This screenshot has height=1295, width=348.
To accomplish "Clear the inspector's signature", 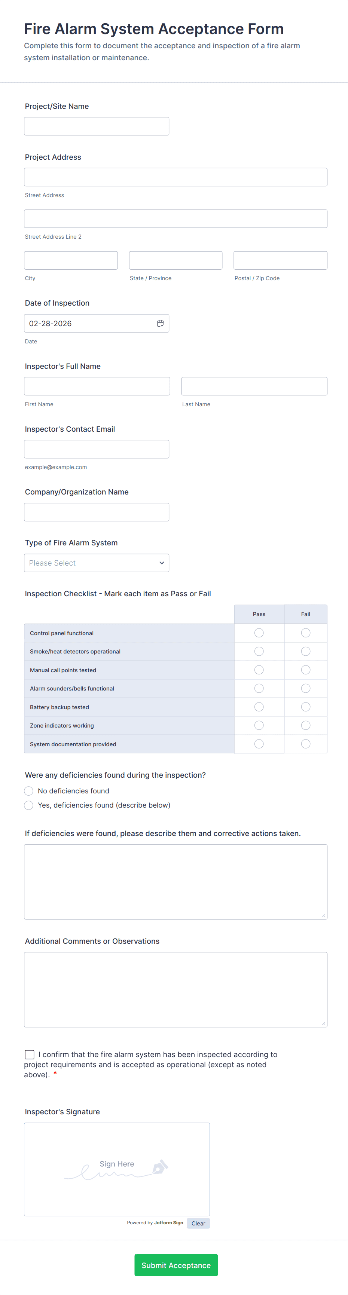I will tap(198, 1223).
